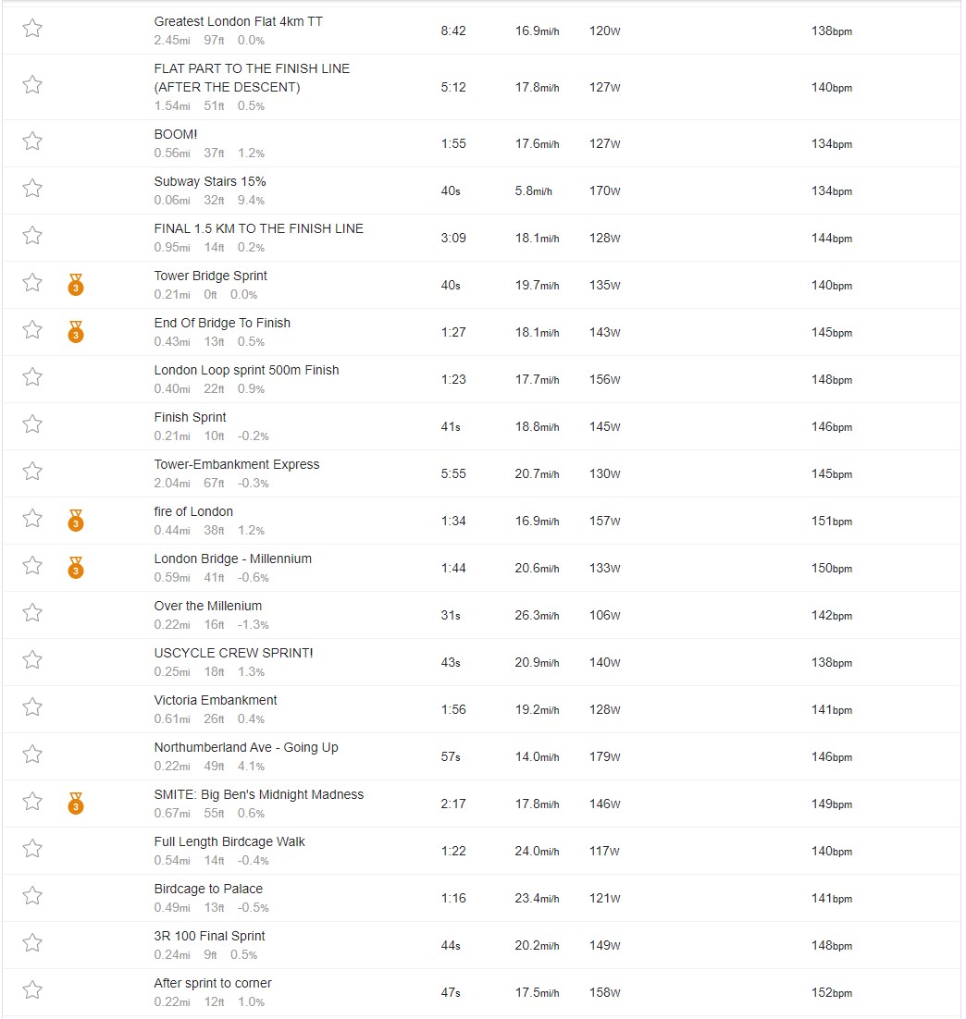Click the SMITE: Big Ben's Midnight Madness medal icon

pyautogui.click(x=76, y=804)
